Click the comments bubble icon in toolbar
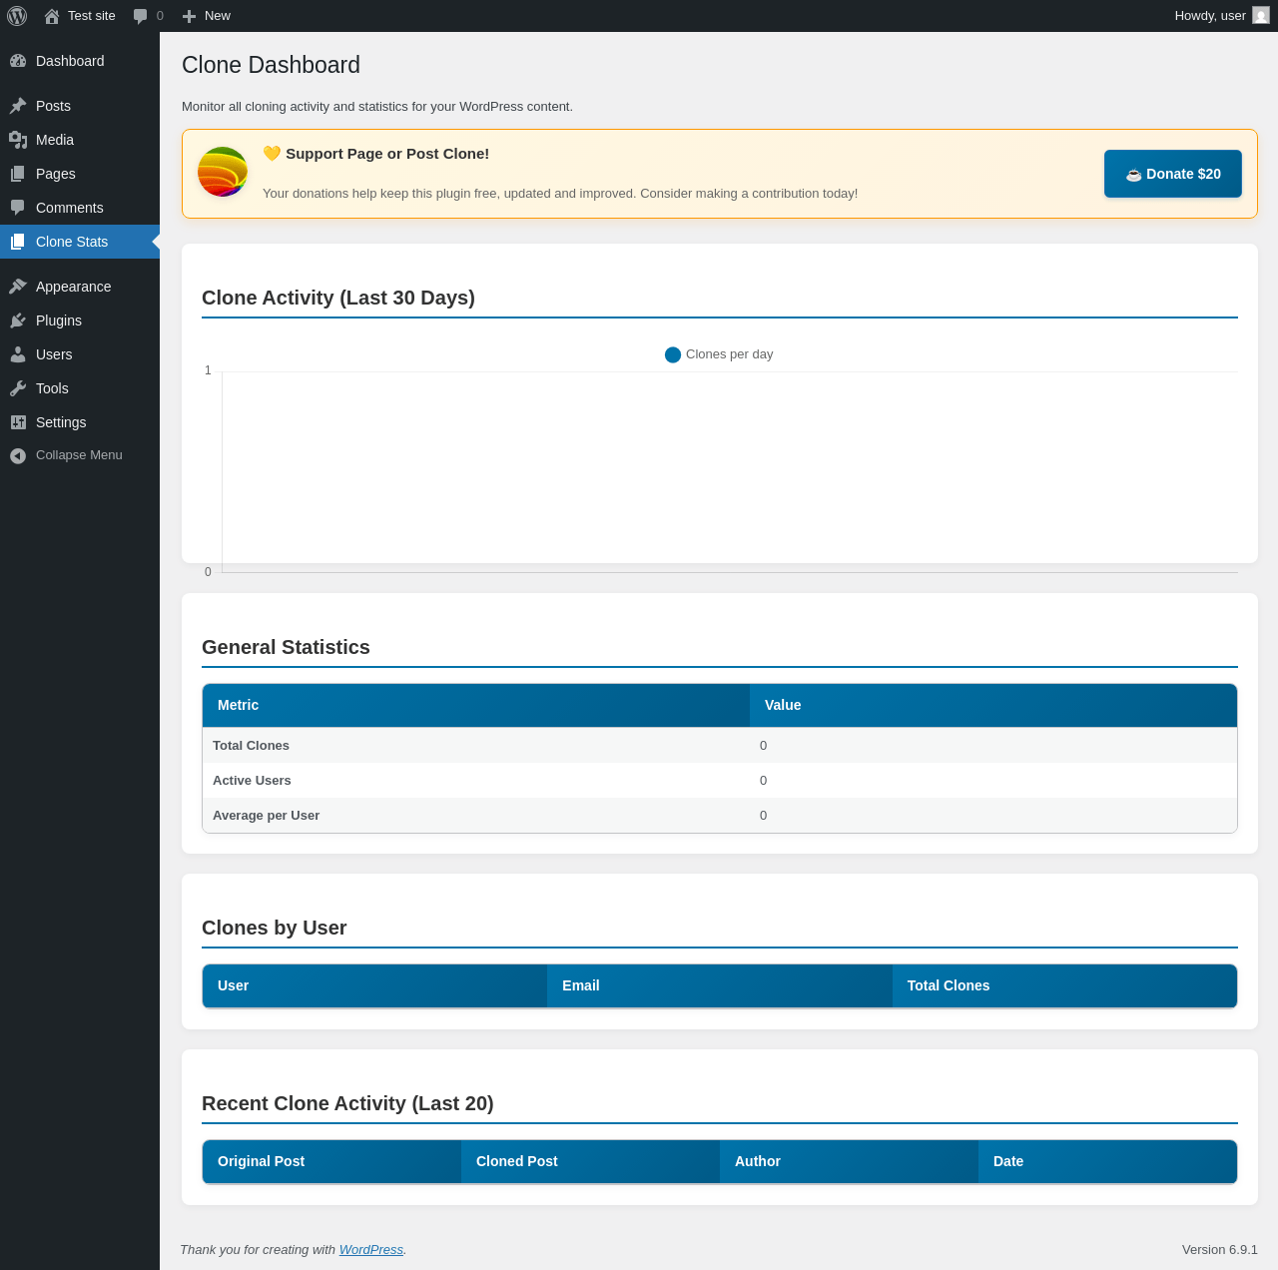Screen dimensions: 1278x1270 (141, 16)
